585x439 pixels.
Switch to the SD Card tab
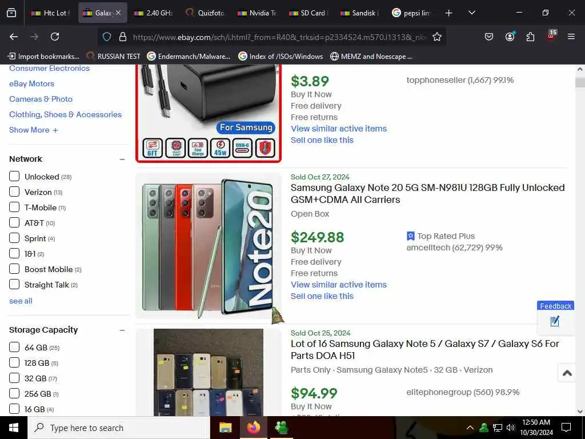pos(309,13)
